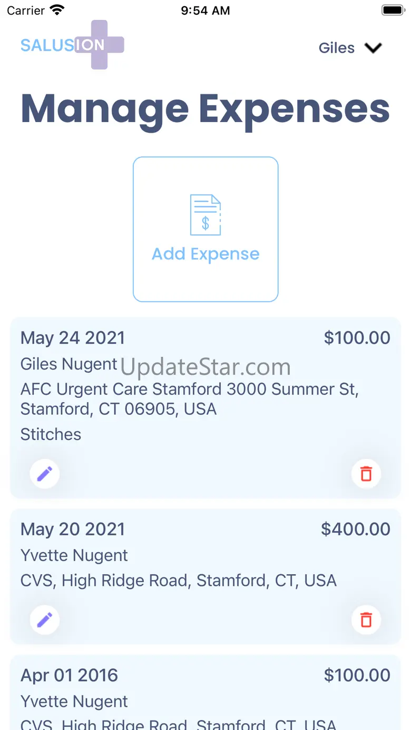Tap the Manage Expenses heading
The image size is (411, 730).
pyautogui.click(x=205, y=109)
